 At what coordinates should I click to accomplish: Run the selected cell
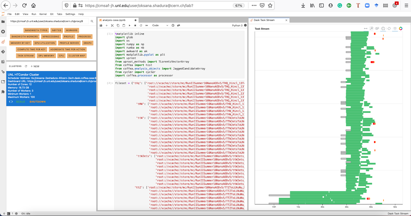point(129,25)
